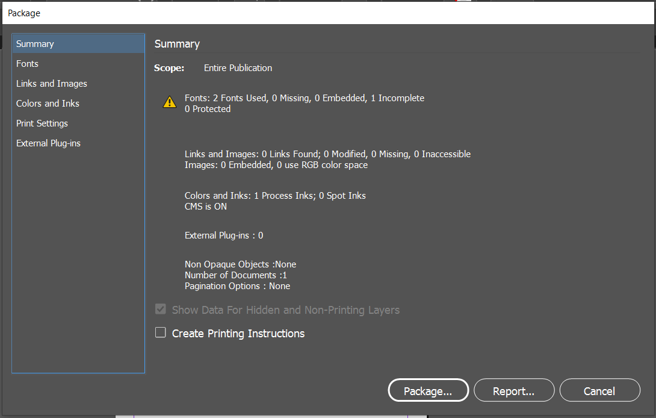Click the Package dialog title bar
Viewport: 656px width, 418px height.
328,13
